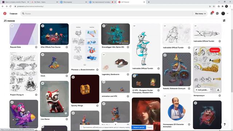Open the Project Chung-In sketch thumbnail
233x131 pixels.
tap(24, 72)
